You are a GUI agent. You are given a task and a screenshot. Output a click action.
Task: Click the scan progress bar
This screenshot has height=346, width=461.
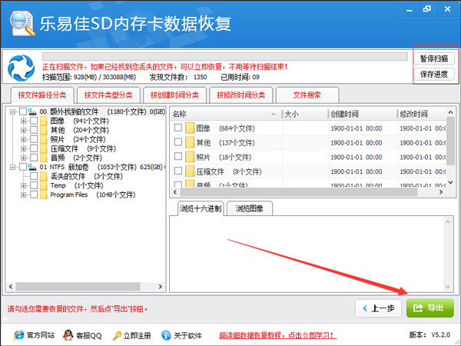(225, 56)
